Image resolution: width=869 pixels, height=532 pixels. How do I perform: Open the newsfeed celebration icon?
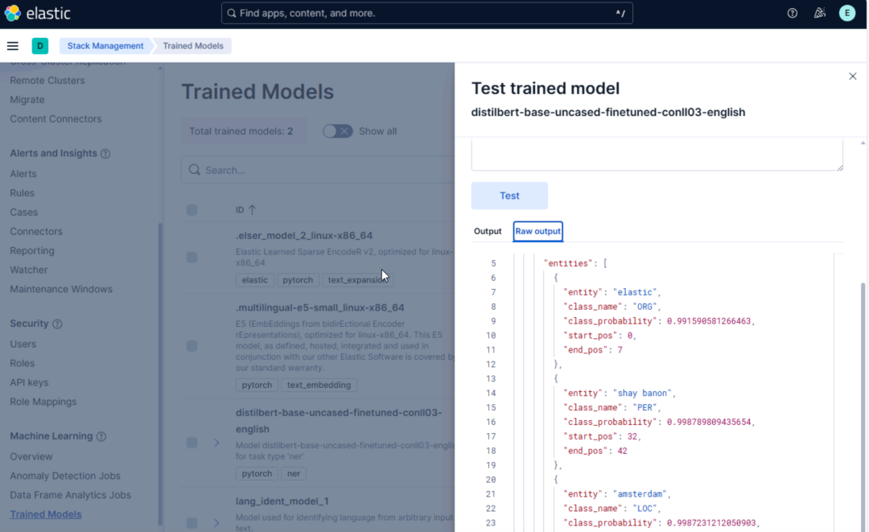(x=820, y=14)
